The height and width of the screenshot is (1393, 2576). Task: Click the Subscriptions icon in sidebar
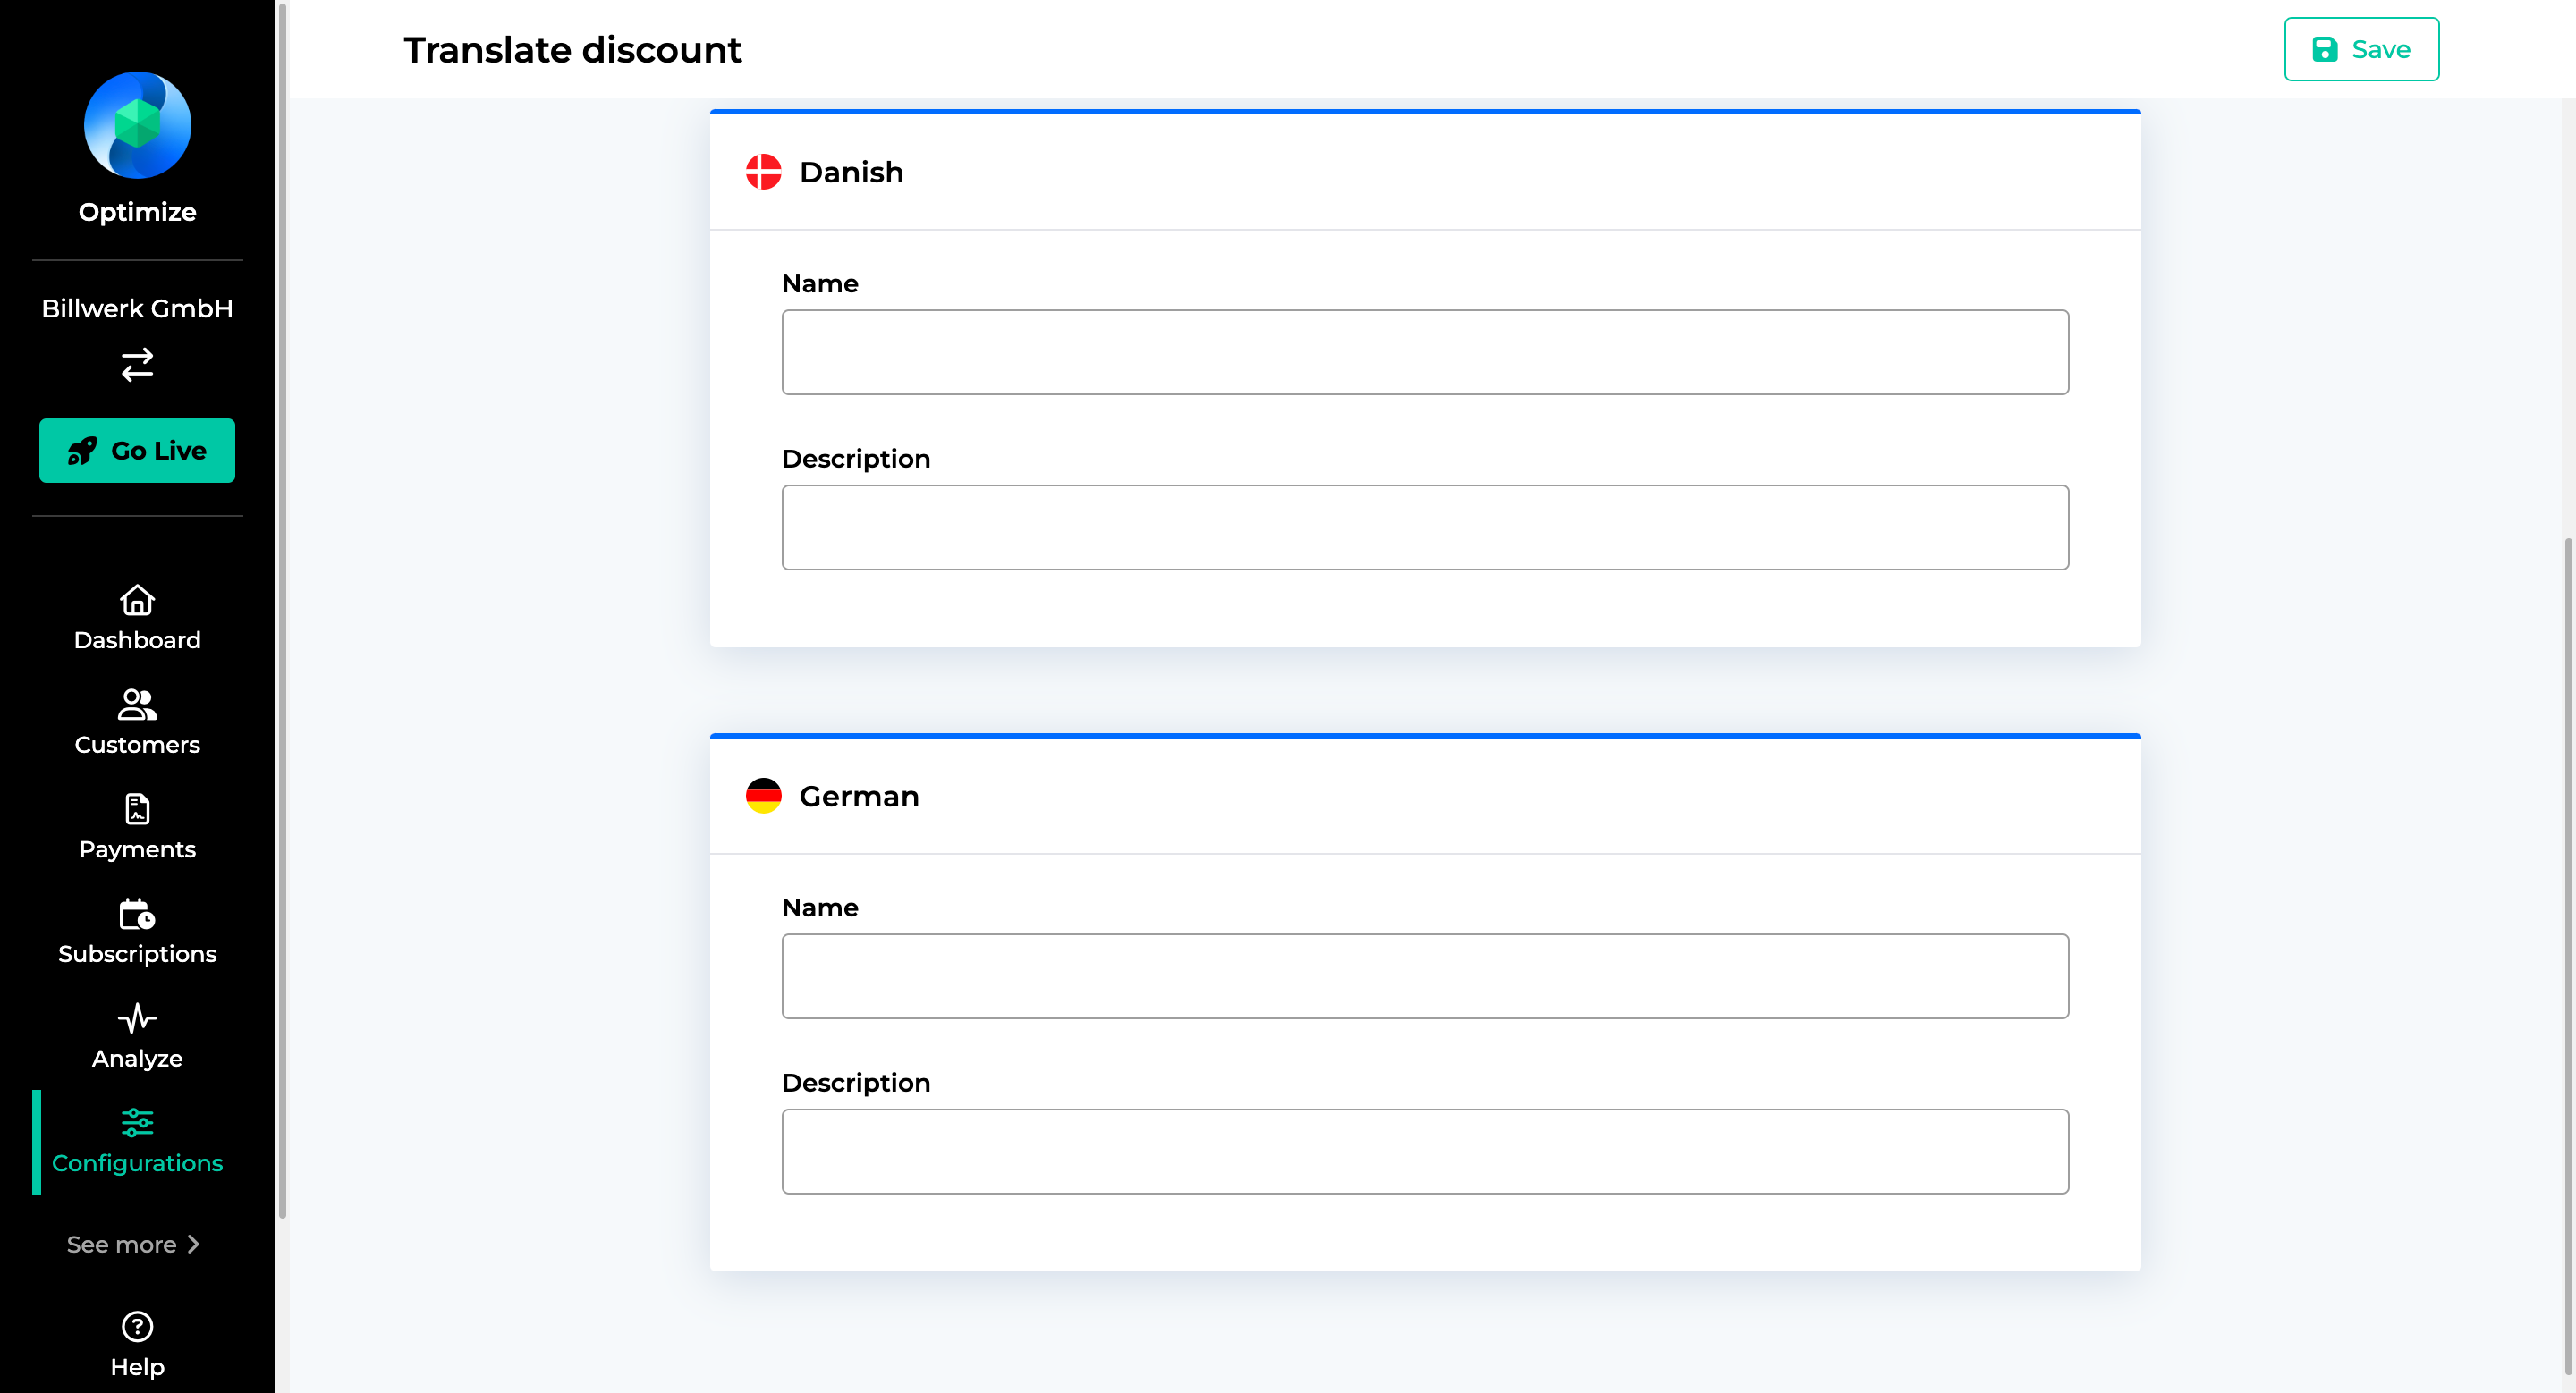point(137,915)
